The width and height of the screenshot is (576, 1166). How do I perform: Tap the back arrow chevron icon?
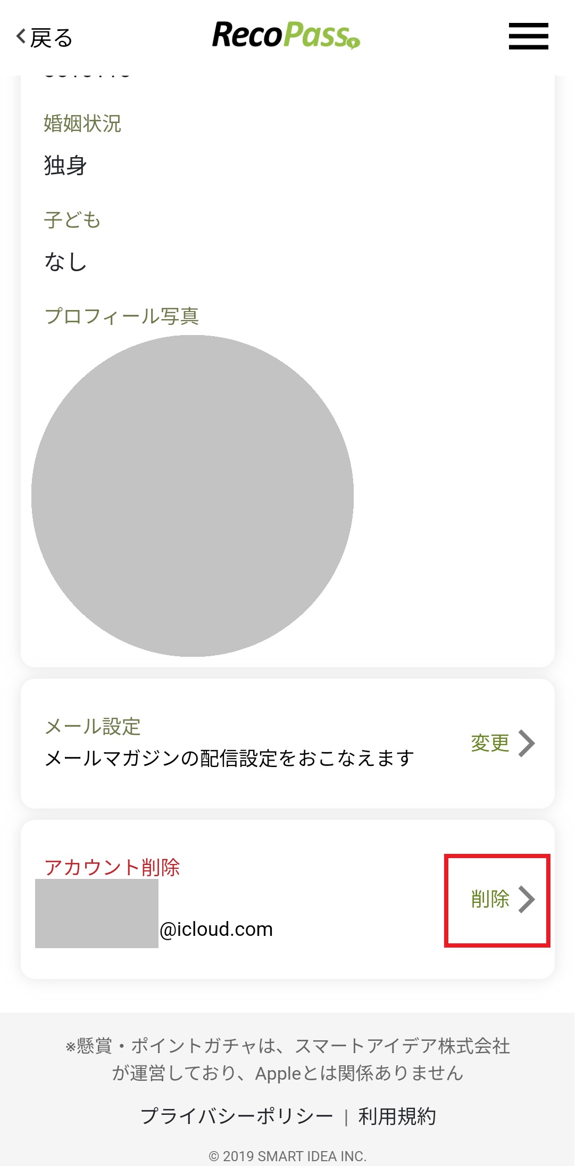coord(21,37)
